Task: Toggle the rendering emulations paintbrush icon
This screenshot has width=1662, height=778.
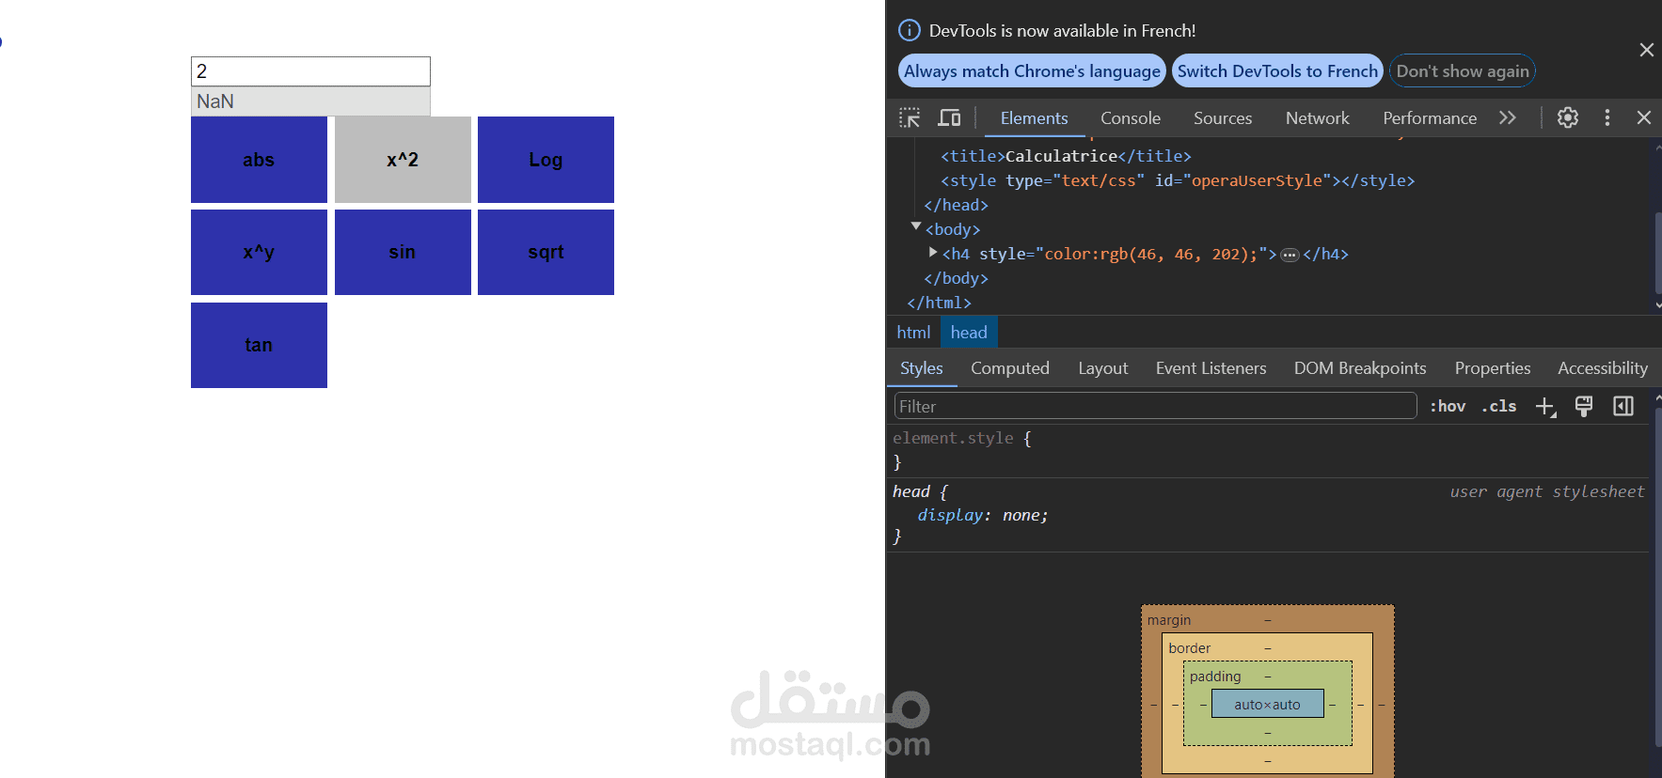Action: pyautogui.click(x=1584, y=406)
